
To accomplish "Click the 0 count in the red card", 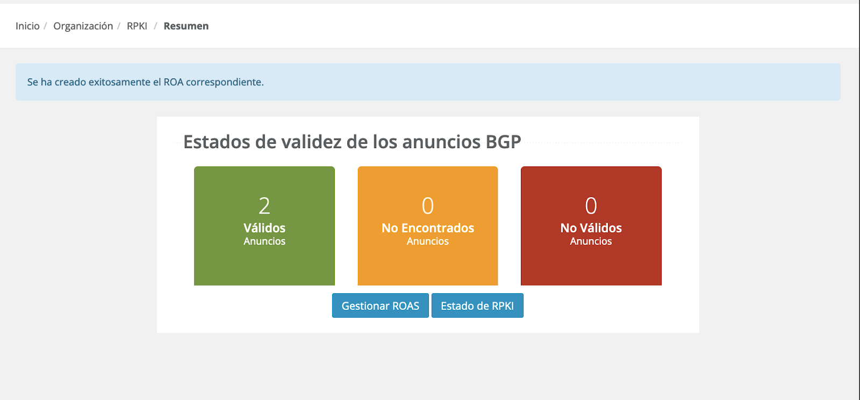I will (x=591, y=206).
